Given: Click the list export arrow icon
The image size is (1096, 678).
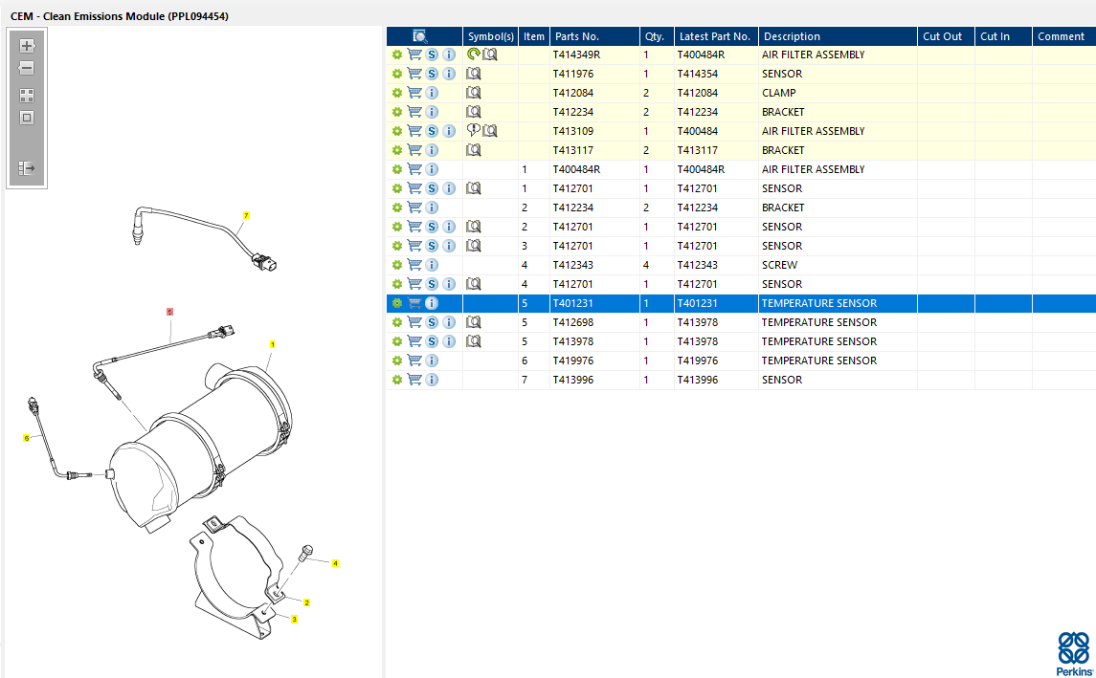Looking at the screenshot, I should point(27,168).
